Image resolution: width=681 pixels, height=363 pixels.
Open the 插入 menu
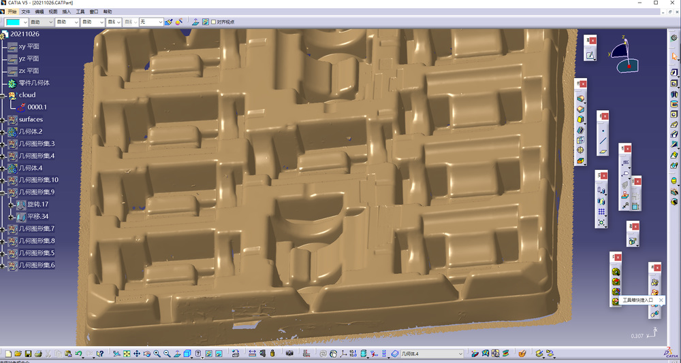[x=67, y=12]
